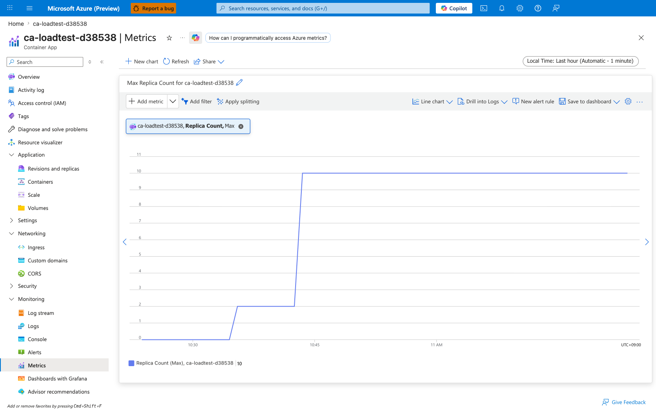Open Revisions and replicas in the sidebar
Screen dimensions: 656x410
(x=53, y=169)
